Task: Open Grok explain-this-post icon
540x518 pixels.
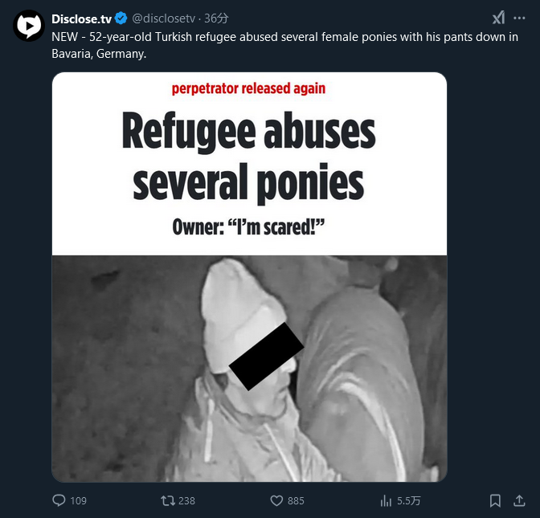Action: pyautogui.click(x=498, y=18)
